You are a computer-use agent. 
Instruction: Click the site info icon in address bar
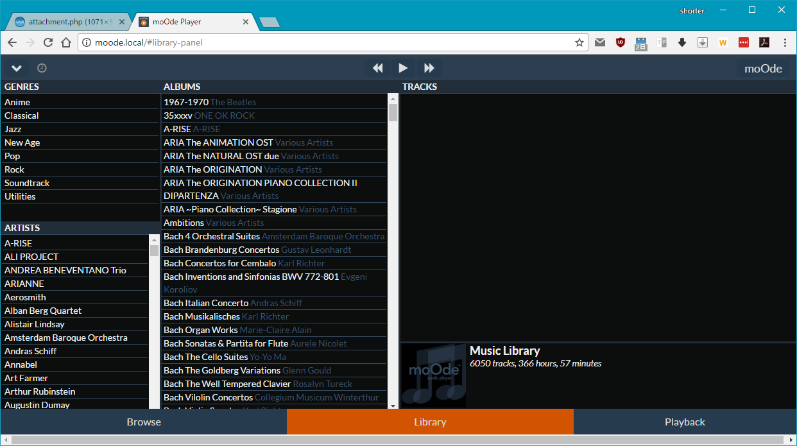coord(87,42)
